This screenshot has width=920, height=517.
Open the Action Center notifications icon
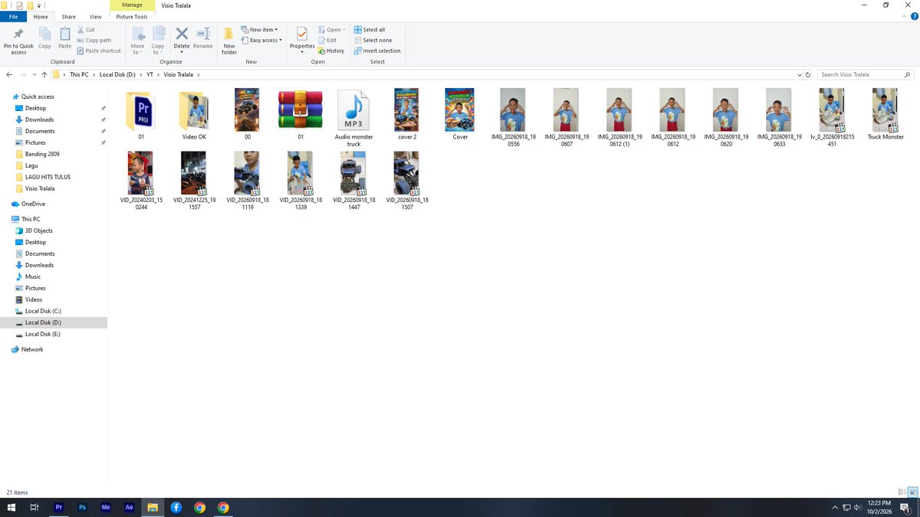[905, 507]
